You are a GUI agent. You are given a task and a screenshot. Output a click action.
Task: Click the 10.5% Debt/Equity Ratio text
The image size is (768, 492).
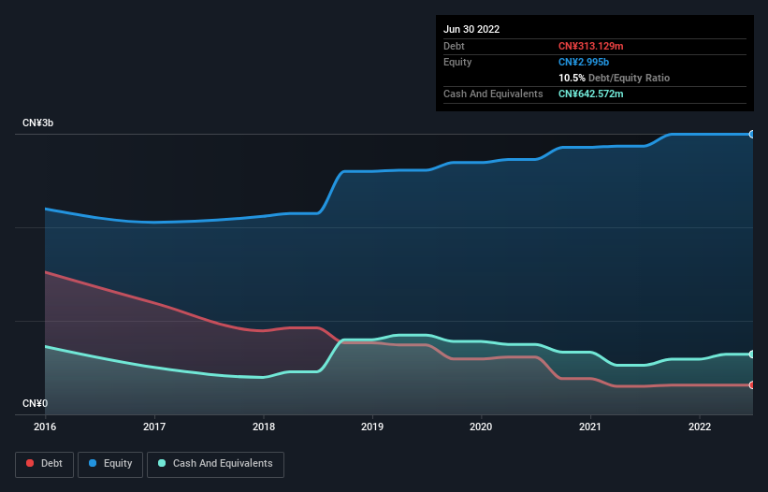pos(615,78)
